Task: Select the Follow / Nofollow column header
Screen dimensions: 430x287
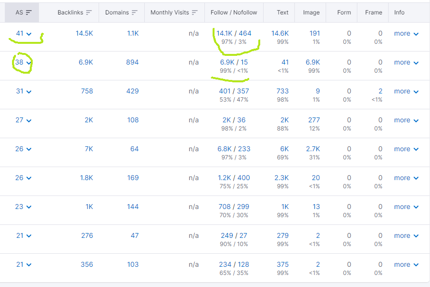Action: point(234,13)
